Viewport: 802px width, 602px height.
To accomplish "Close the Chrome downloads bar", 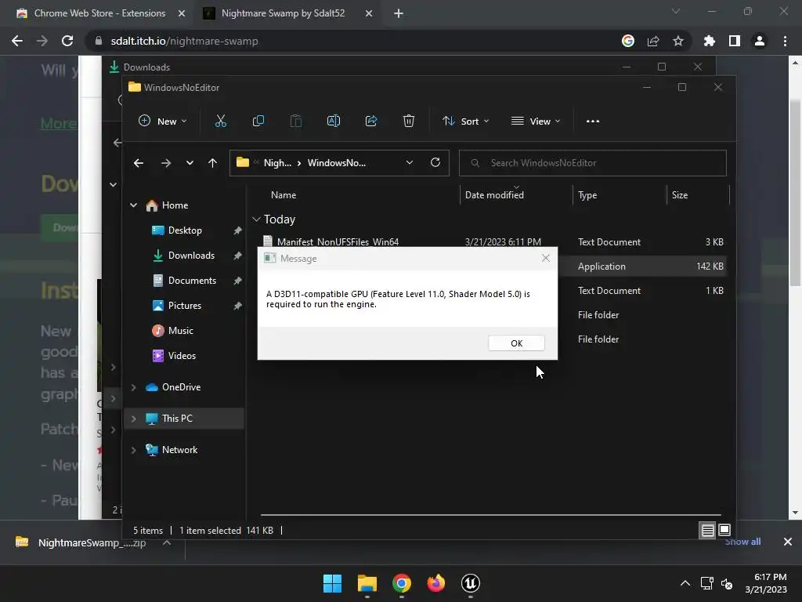I will coord(788,542).
